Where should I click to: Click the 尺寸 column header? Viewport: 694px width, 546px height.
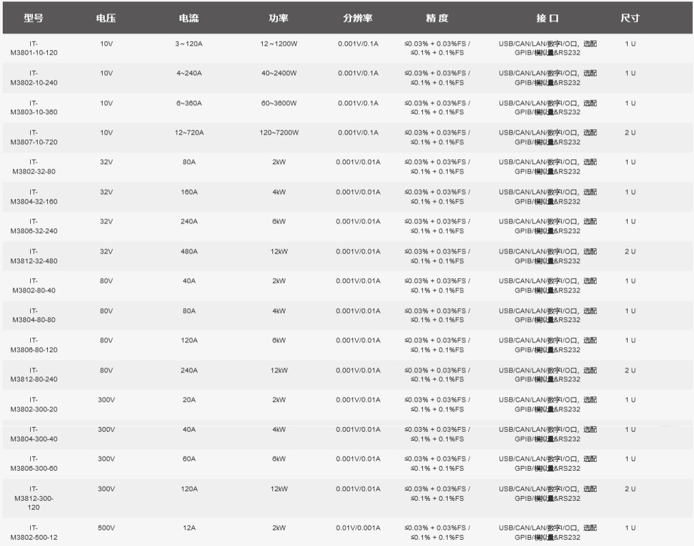[x=630, y=18]
